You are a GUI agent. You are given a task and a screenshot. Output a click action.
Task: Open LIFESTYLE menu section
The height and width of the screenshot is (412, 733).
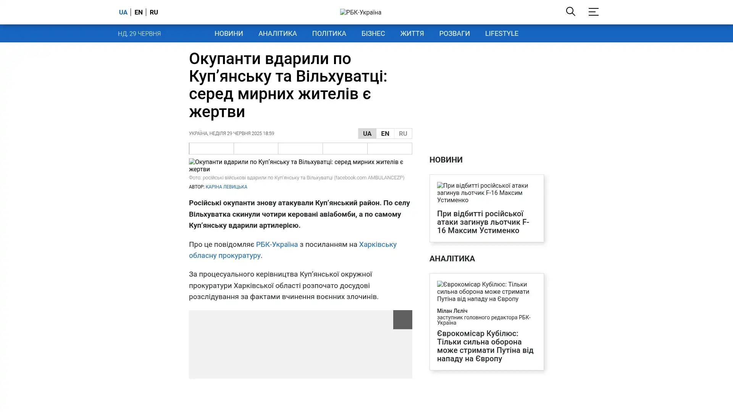click(501, 34)
